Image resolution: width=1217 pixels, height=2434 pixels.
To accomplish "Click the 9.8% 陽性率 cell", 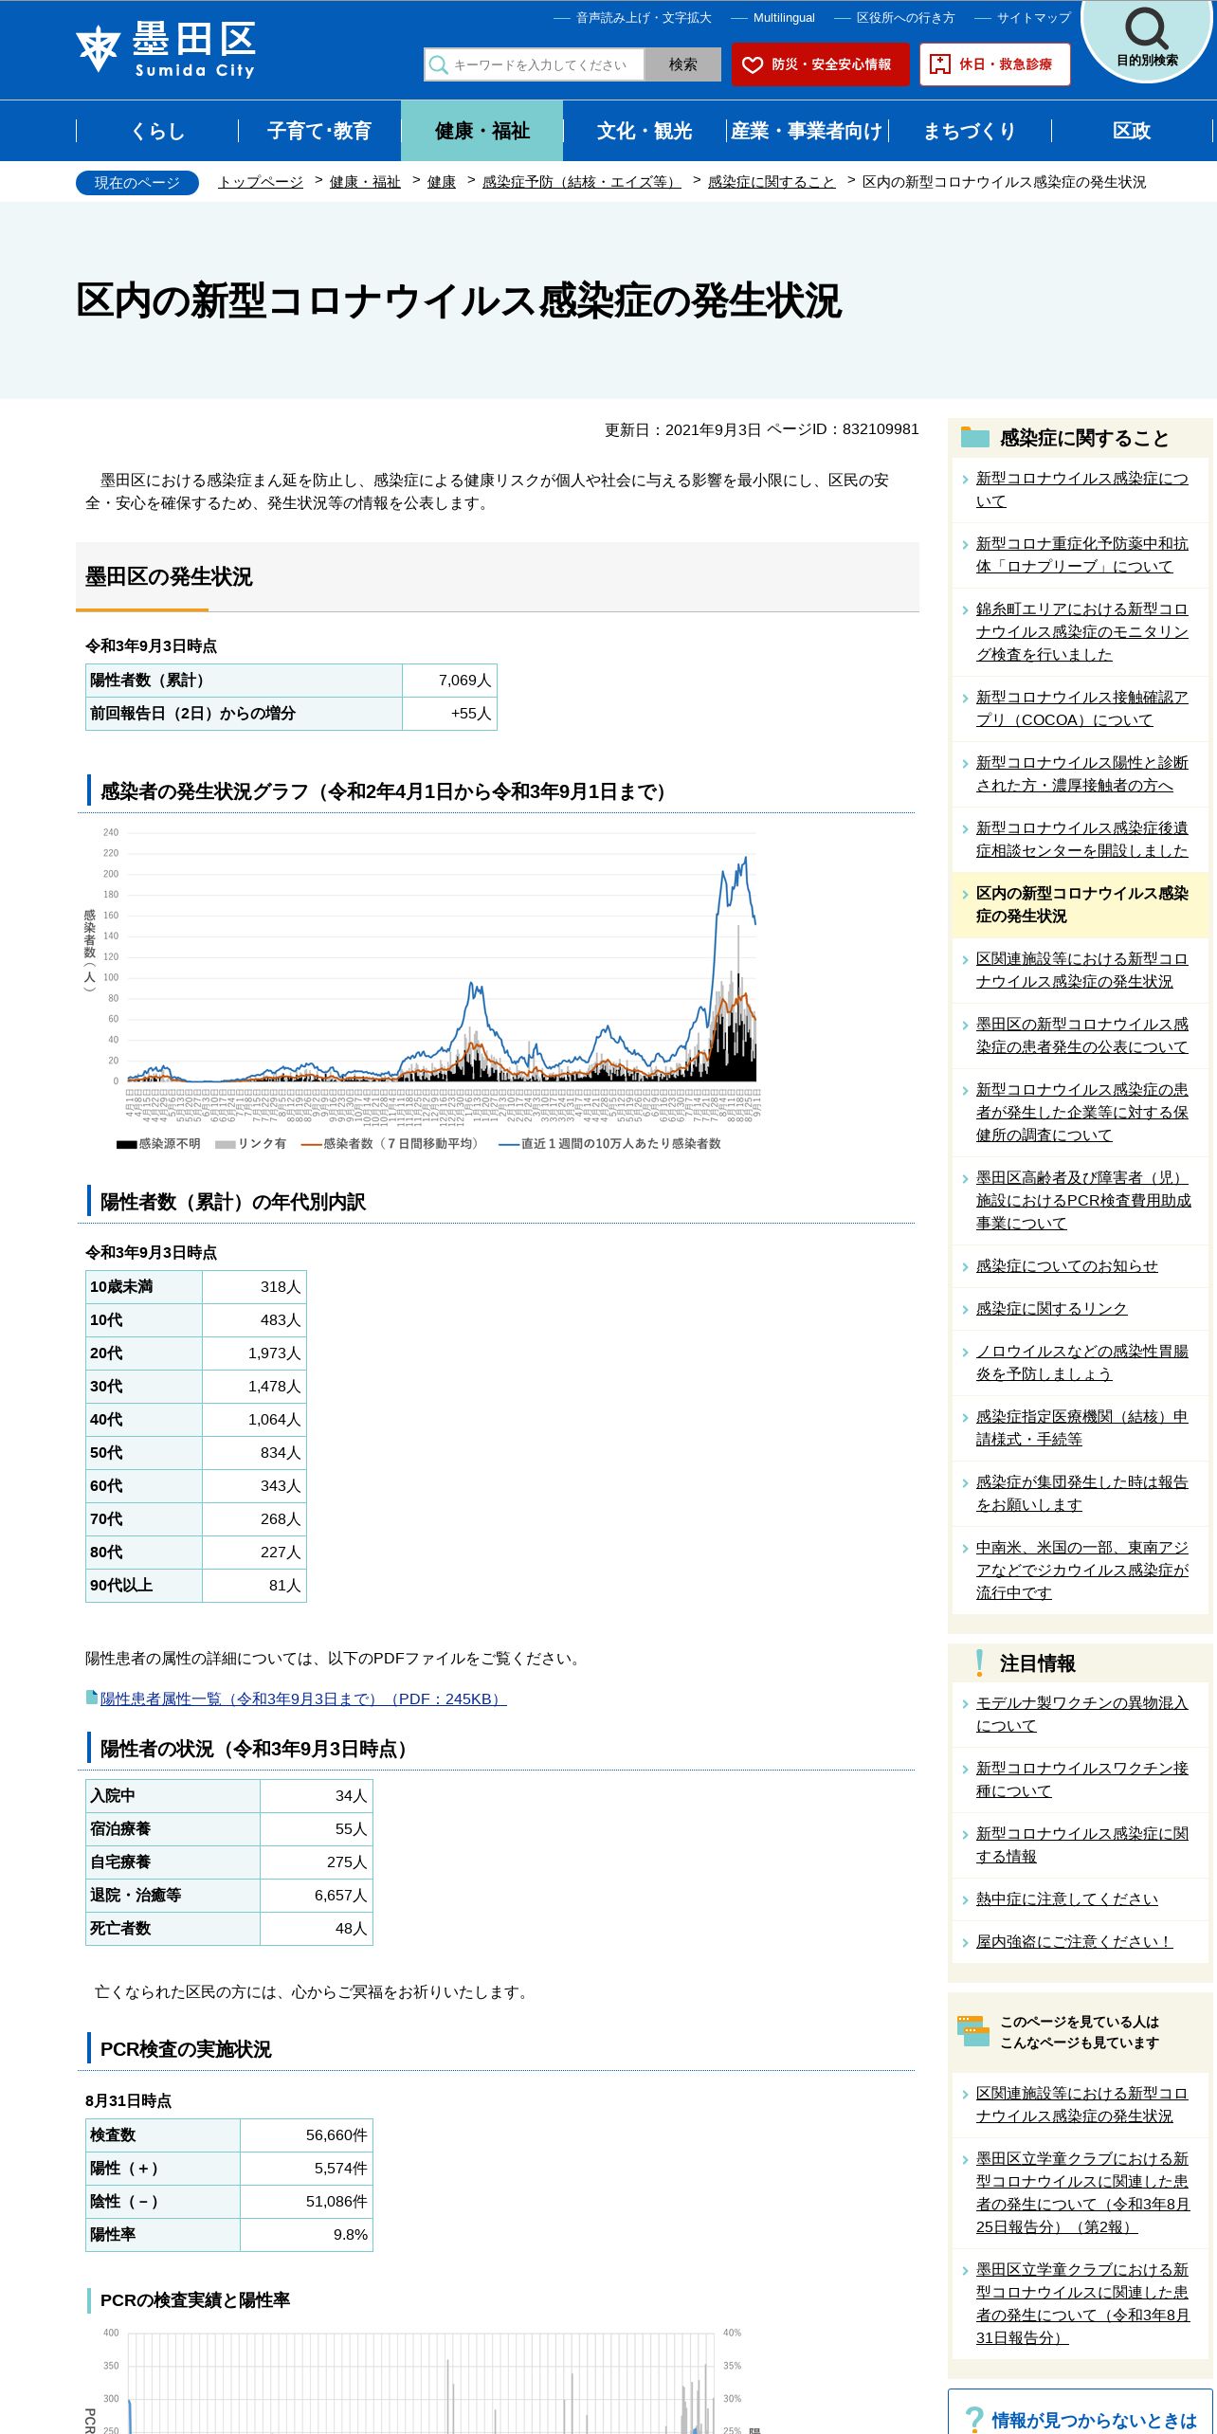I will pos(306,2234).
